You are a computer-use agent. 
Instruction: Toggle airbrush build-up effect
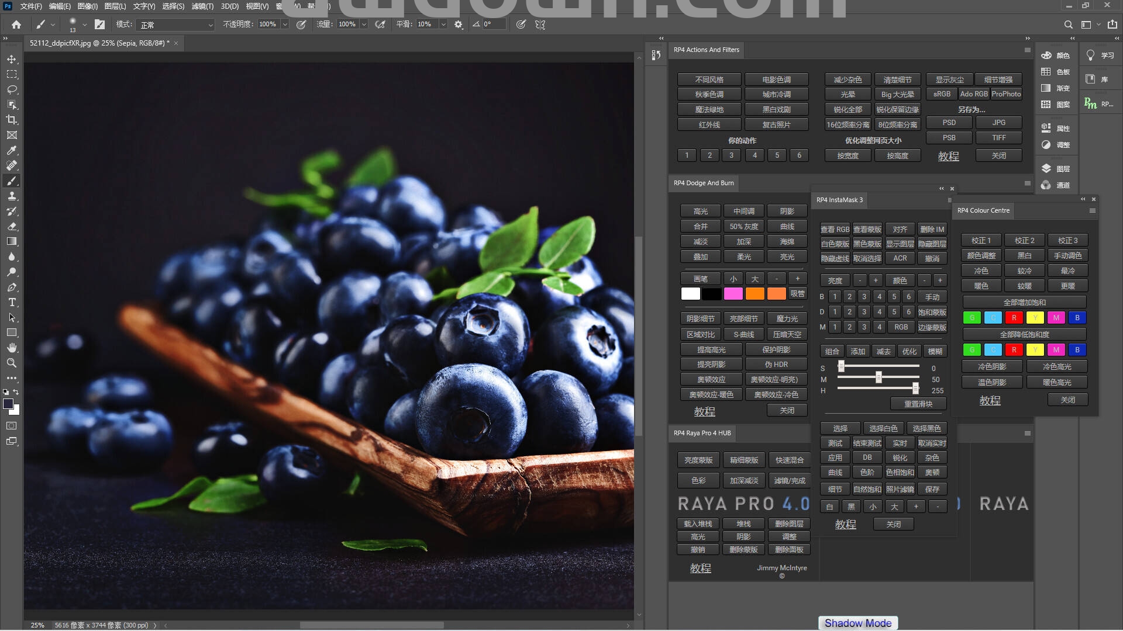[380, 25]
